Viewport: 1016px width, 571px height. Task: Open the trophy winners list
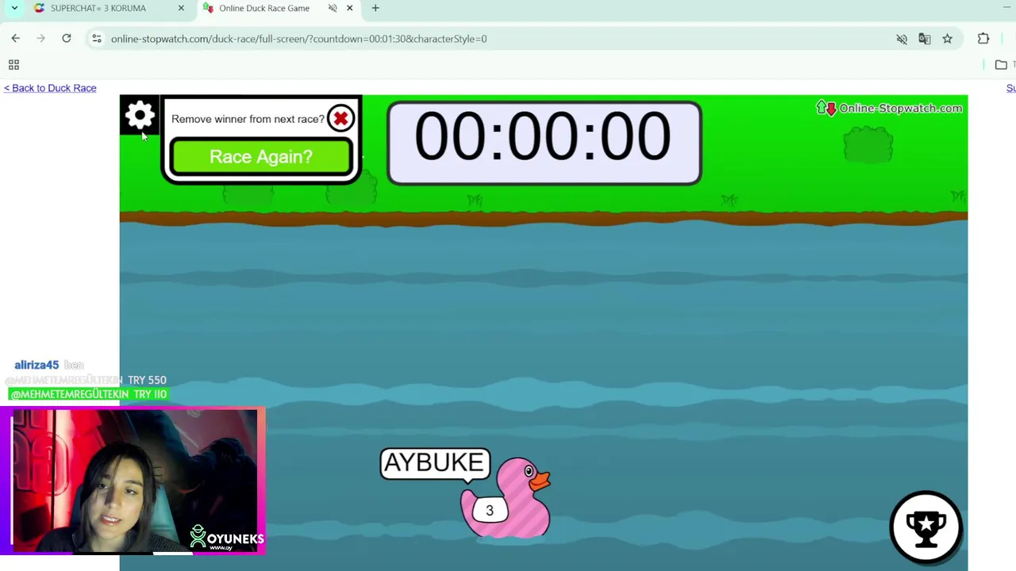click(x=926, y=527)
